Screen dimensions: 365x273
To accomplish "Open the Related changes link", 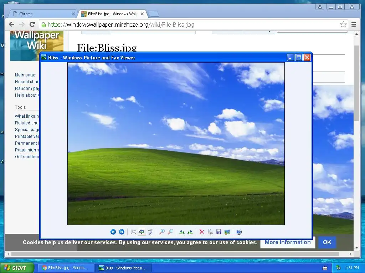I will pos(27,123).
